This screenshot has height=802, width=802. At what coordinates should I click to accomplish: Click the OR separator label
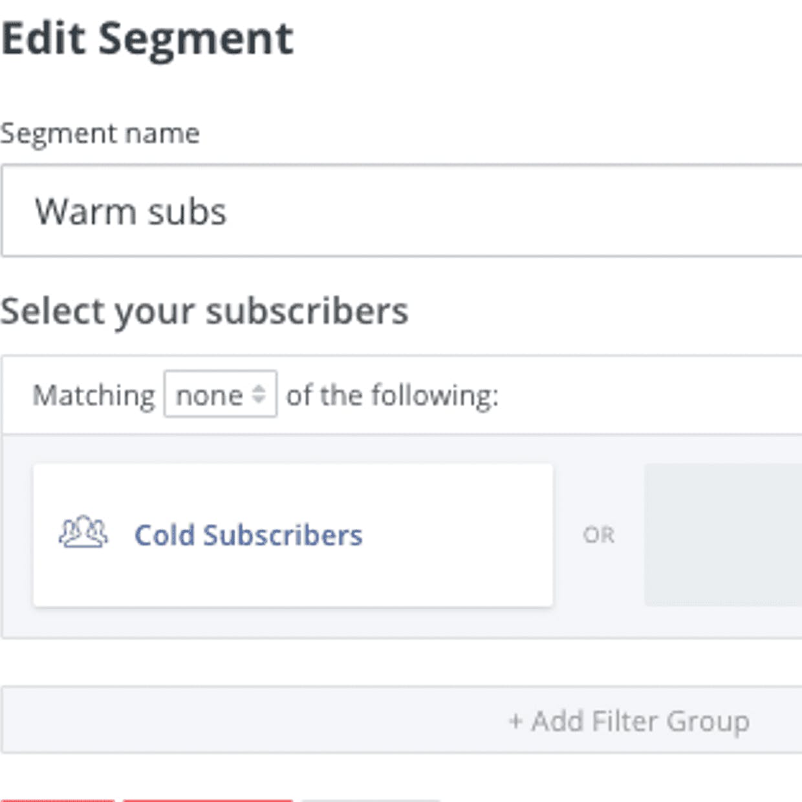tap(598, 535)
